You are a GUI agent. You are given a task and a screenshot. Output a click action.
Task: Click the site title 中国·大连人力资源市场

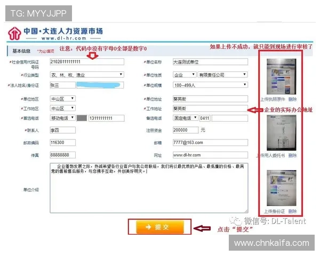pyautogui.click(x=63, y=31)
